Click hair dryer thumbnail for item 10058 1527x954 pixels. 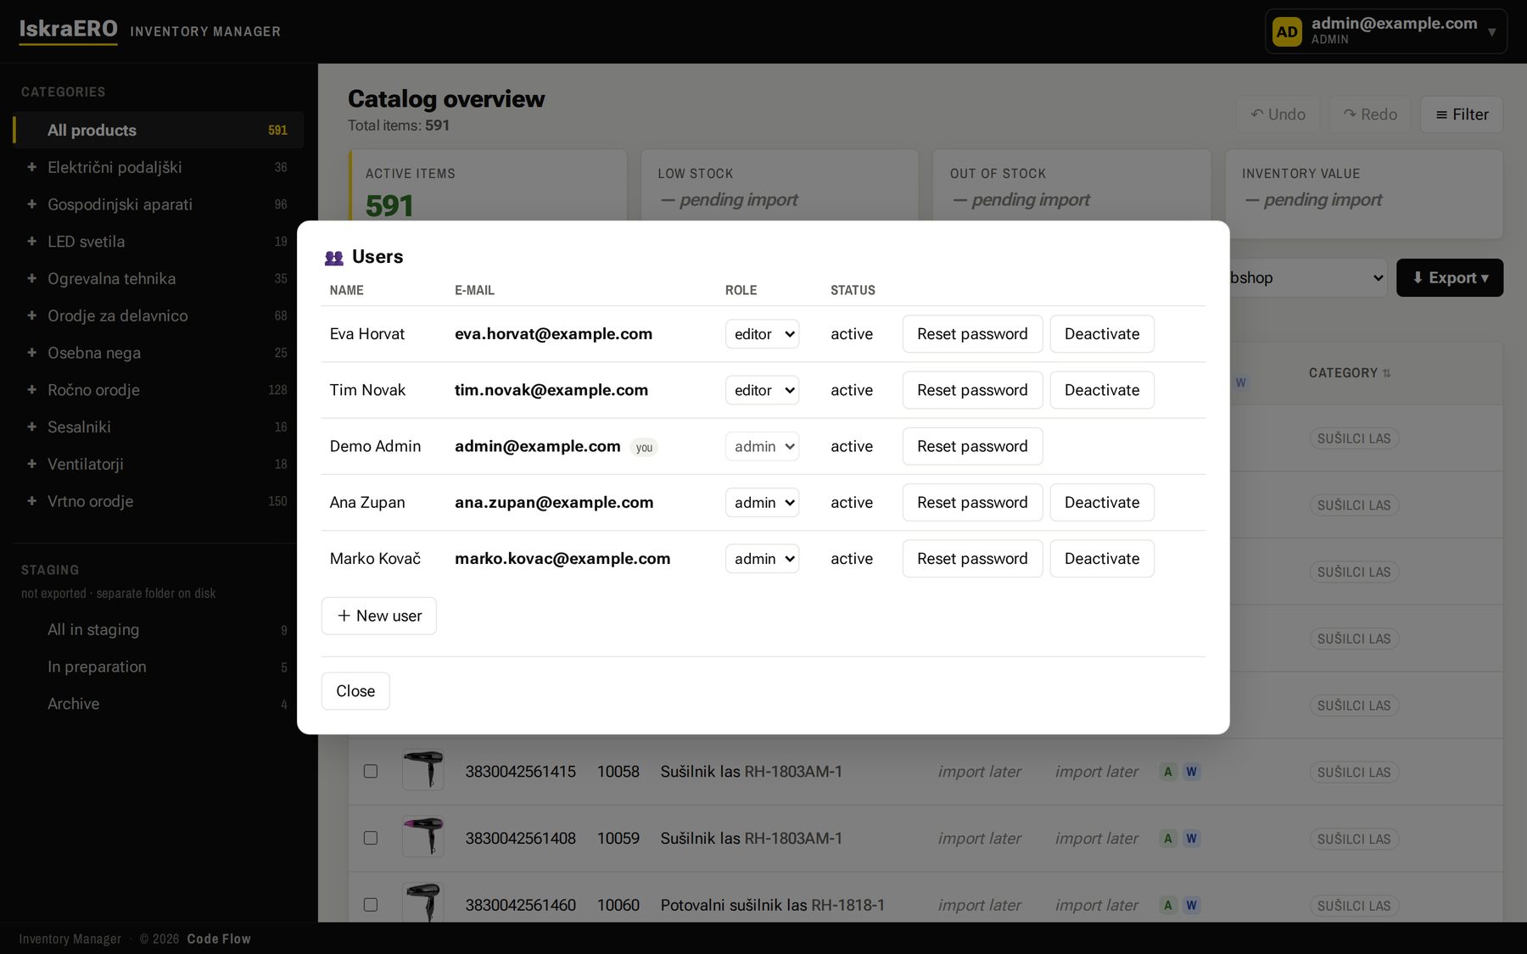[x=423, y=770]
